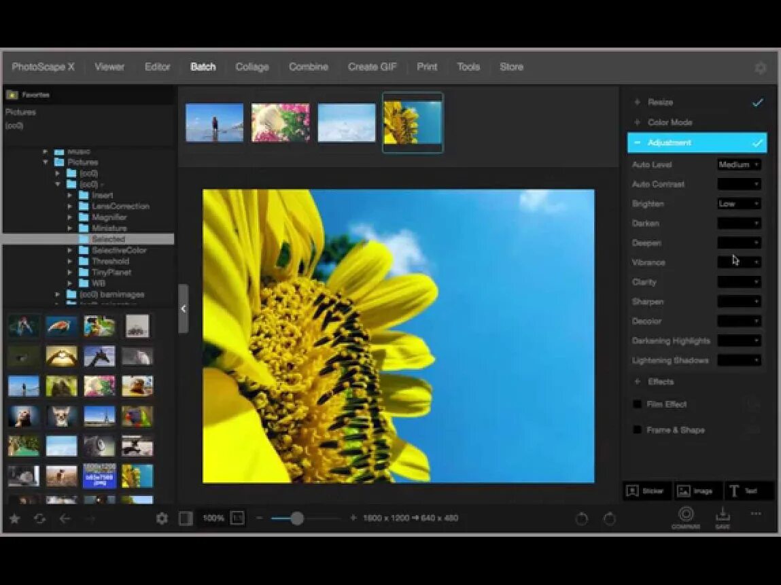The image size is (781, 585).
Task: Select the LensCorrection folder
Action: [x=120, y=206]
